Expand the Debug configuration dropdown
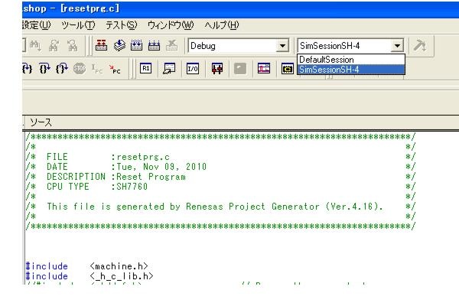 pyautogui.click(x=282, y=46)
